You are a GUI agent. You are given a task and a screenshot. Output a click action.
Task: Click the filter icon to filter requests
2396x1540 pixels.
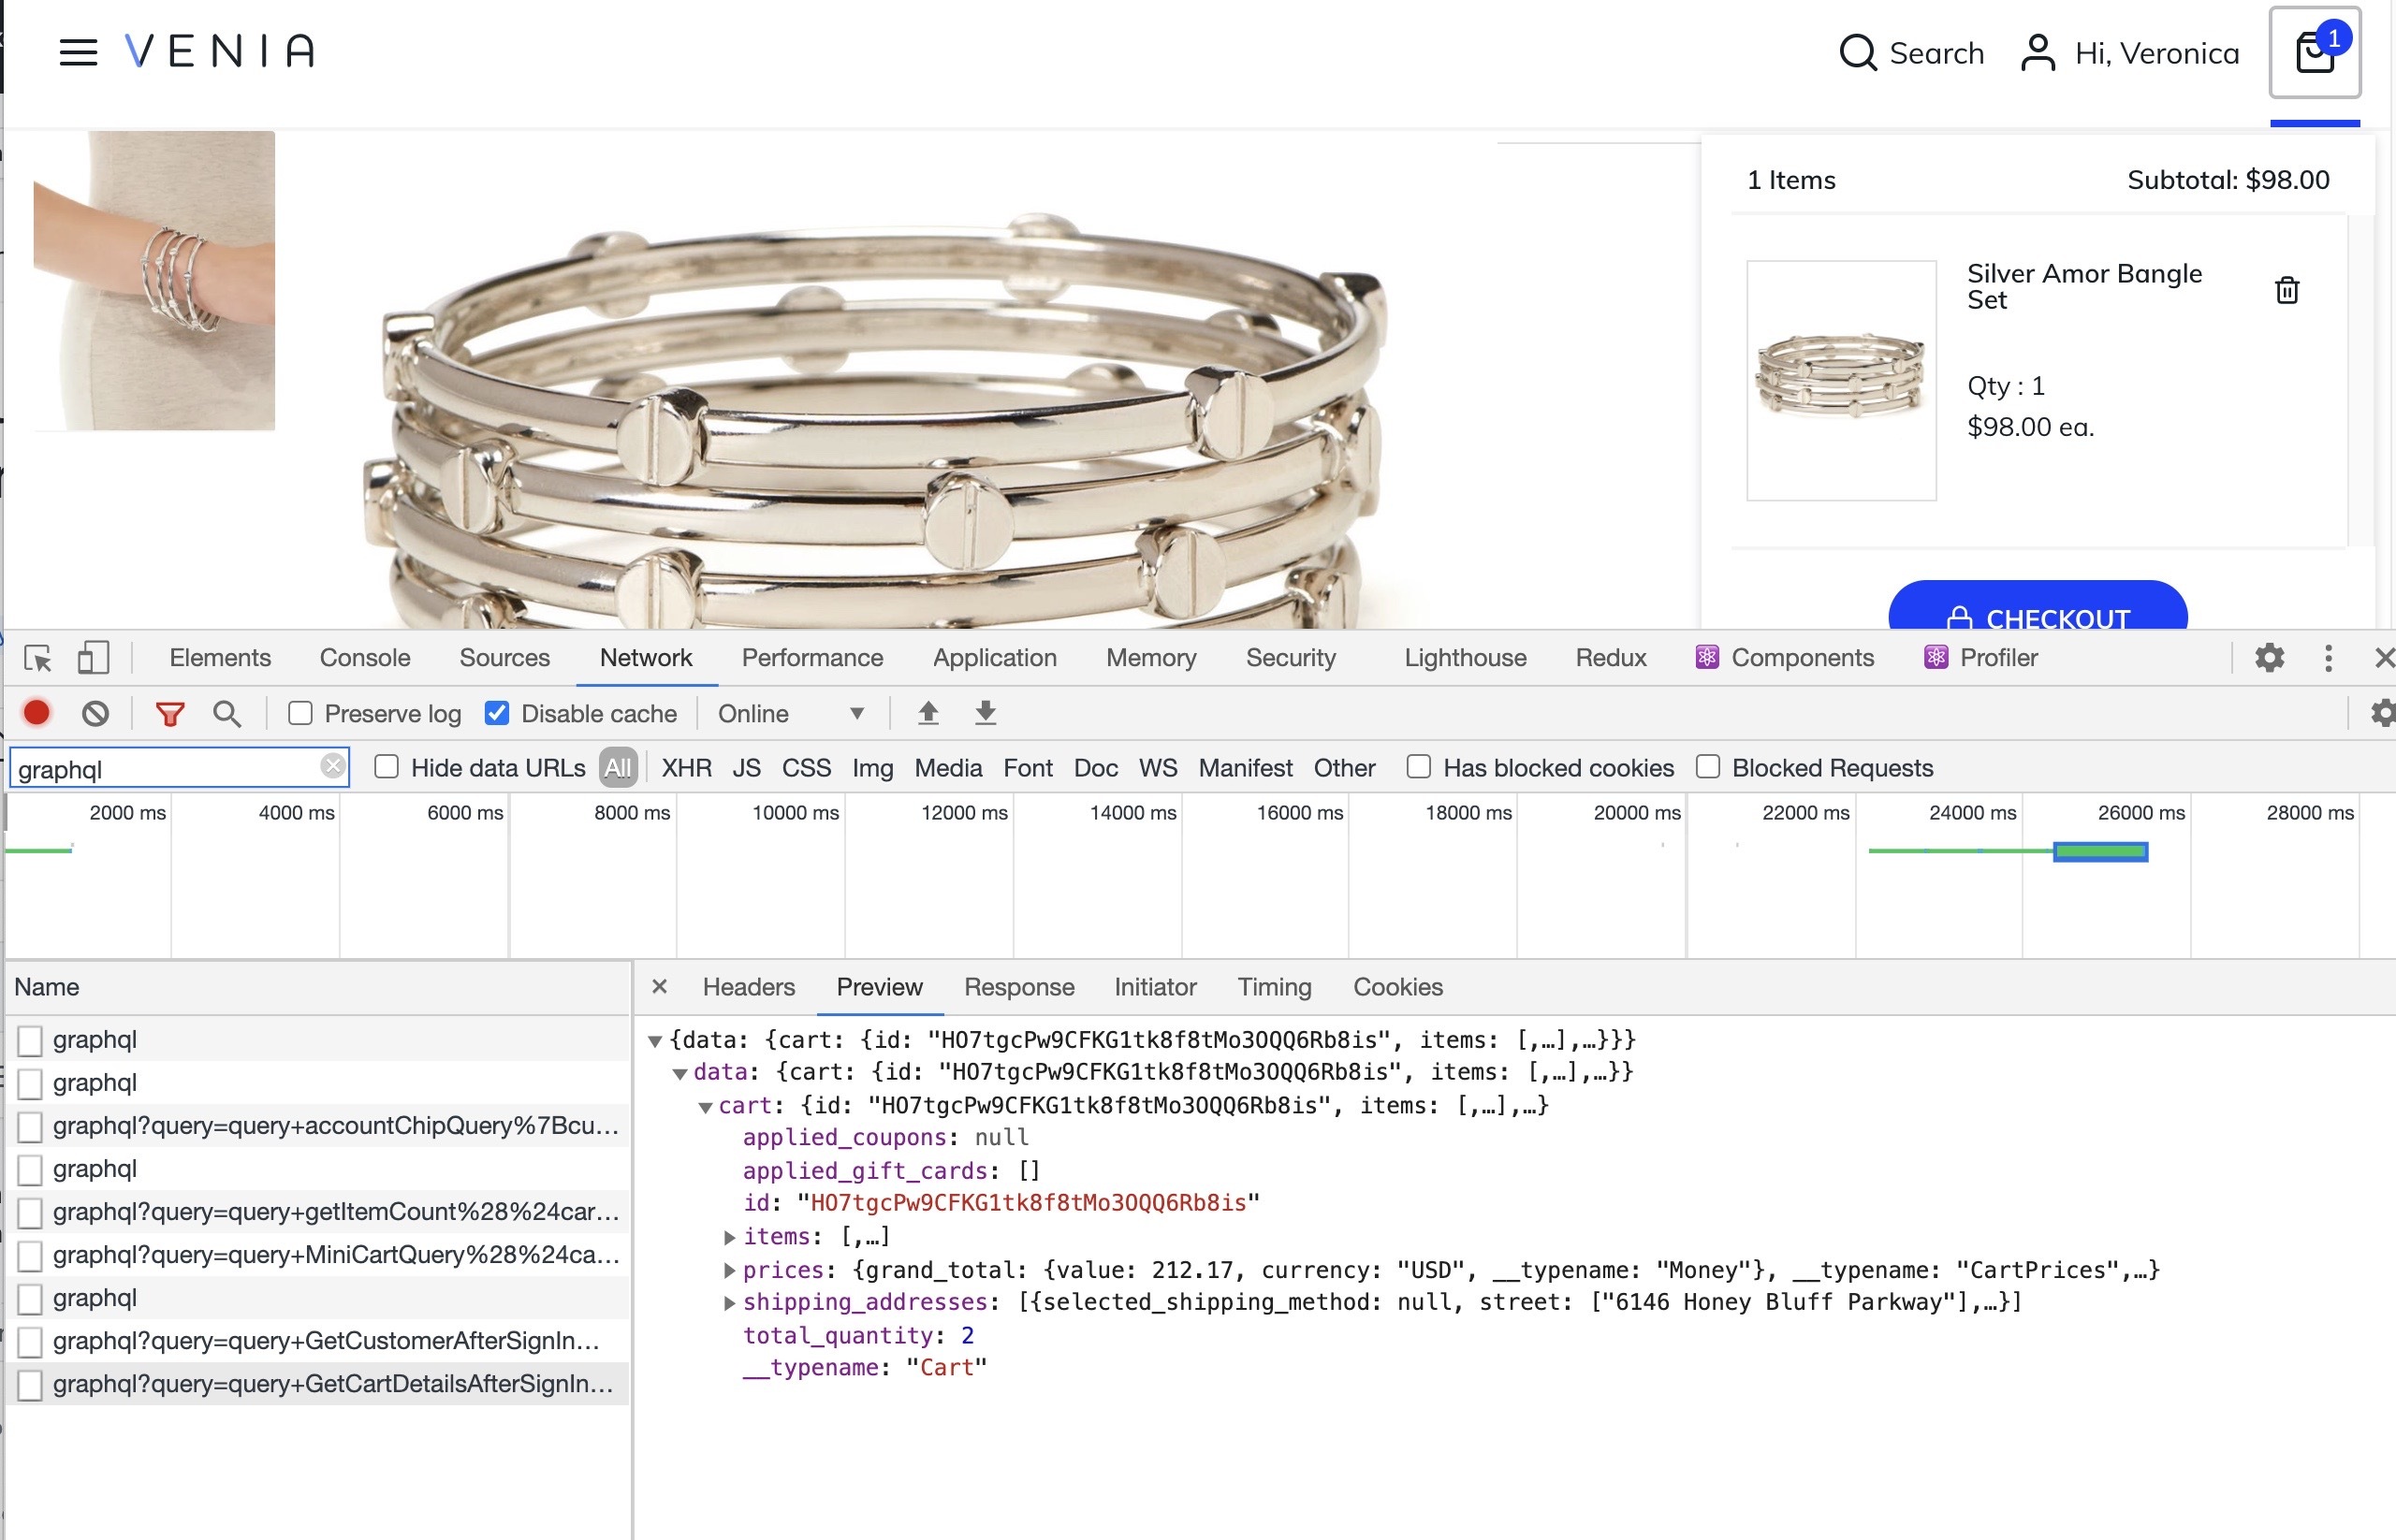point(168,712)
